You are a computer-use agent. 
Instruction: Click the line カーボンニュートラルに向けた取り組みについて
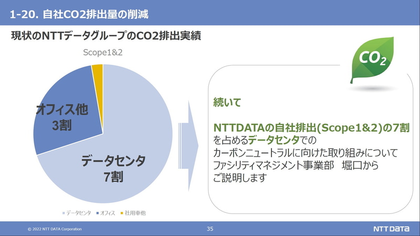[x=306, y=153]
